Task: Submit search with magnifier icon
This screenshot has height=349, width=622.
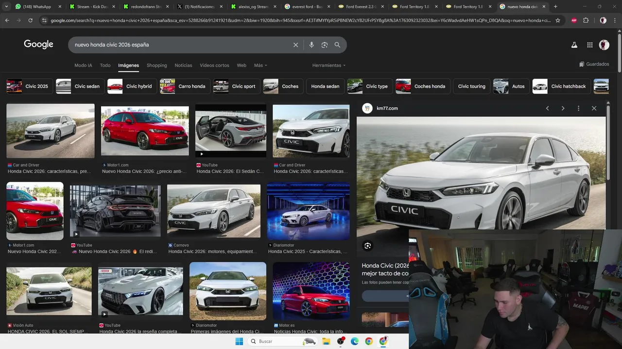Action: [337, 45]
